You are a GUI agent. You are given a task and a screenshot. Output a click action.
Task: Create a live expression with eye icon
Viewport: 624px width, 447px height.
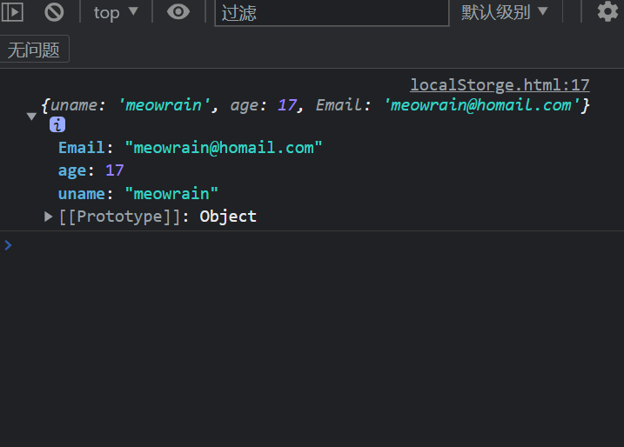[178, 12]
